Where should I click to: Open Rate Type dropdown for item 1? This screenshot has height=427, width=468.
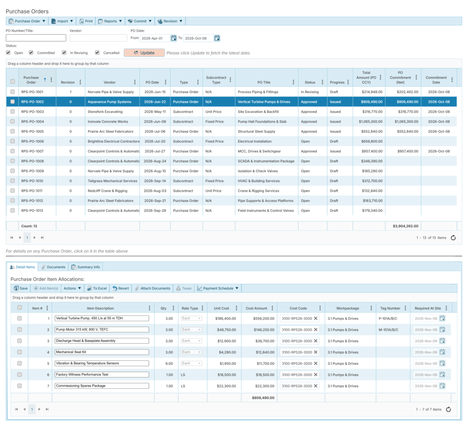tap(191, 318)
